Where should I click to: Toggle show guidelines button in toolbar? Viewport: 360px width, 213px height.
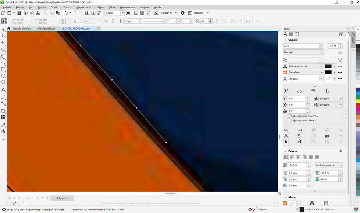coord(148,13)
